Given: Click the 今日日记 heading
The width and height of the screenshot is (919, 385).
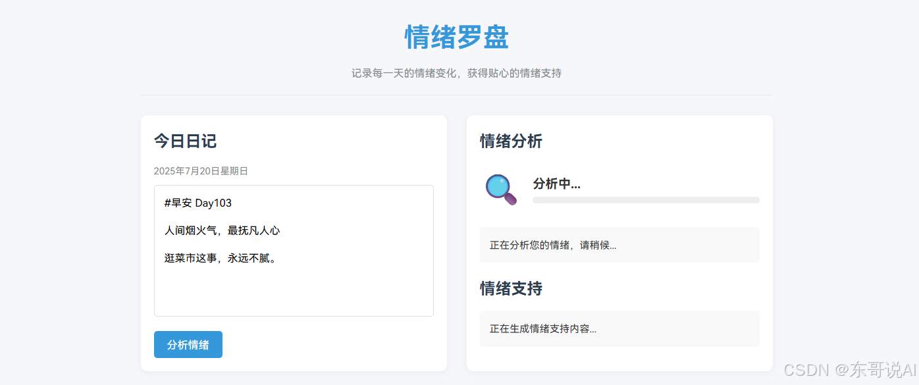Looking at the screenshot, I should (x=185, y=141).
